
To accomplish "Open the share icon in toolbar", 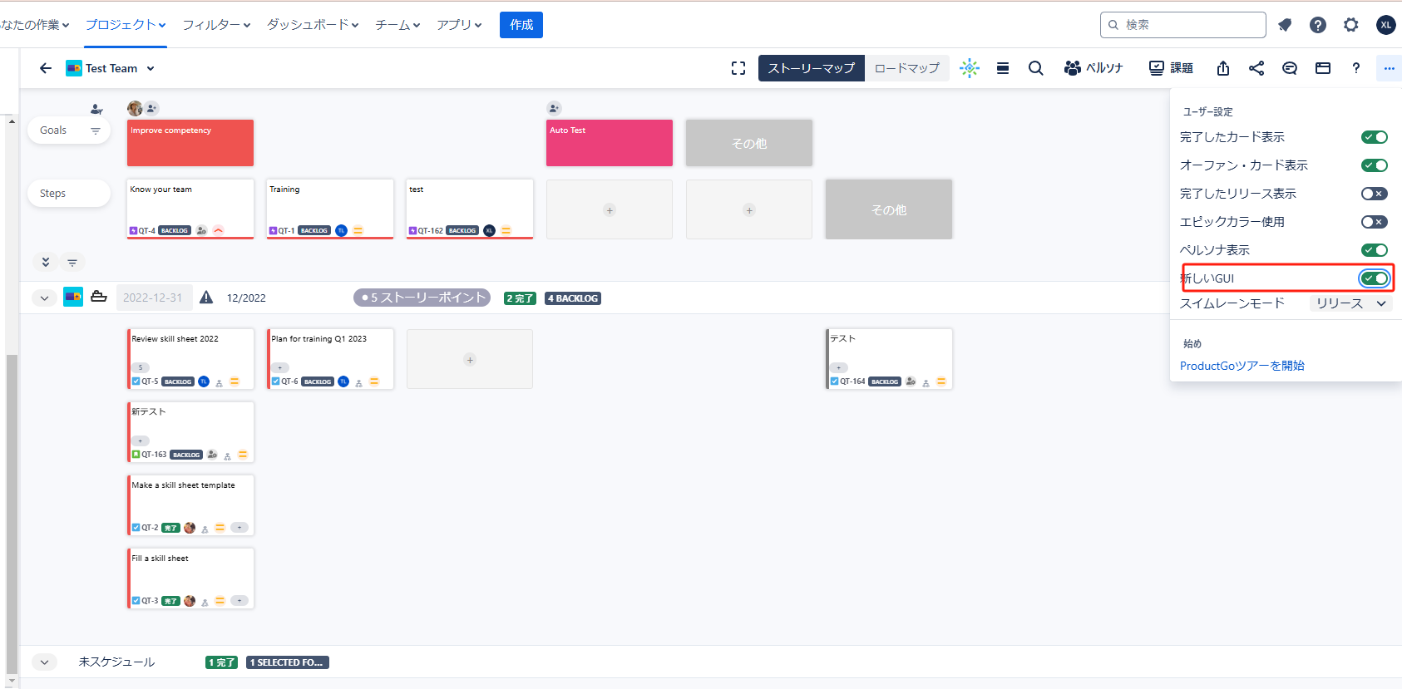I will coord(1256,68).
